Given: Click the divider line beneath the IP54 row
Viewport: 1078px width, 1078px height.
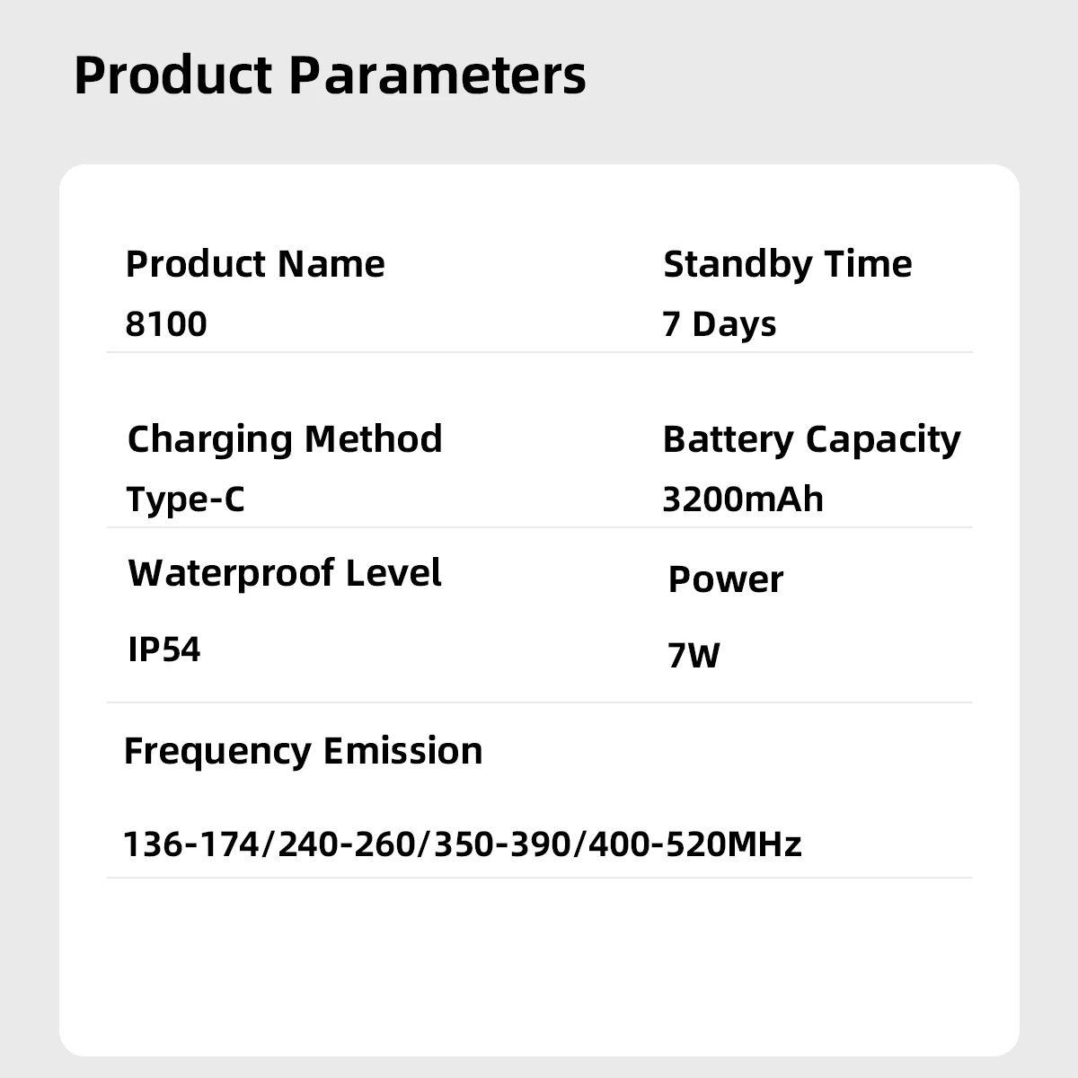Looking at the screenshot, I should pos(539,702).
